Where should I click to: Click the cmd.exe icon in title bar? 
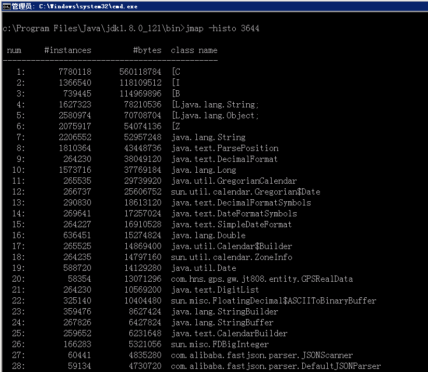[x=6, y=6]
